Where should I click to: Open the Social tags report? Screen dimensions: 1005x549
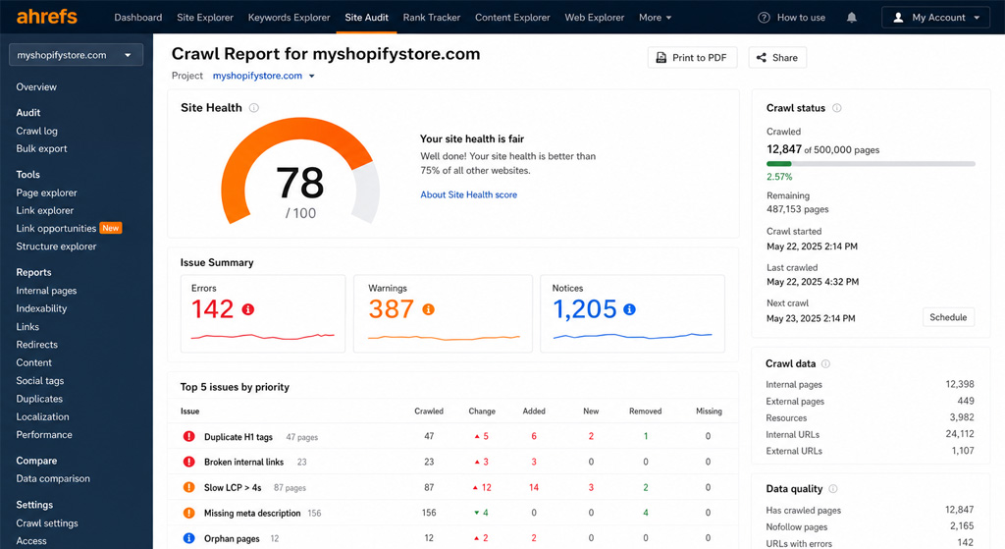coord(39,381)
